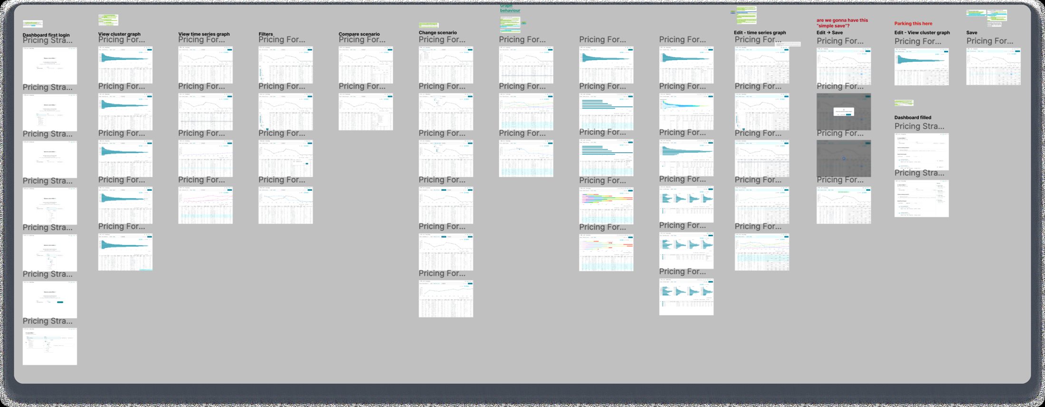Open last frame in 'Edit → Save' column
Viewport: 1045px width, 407px height.
[844, 205]
